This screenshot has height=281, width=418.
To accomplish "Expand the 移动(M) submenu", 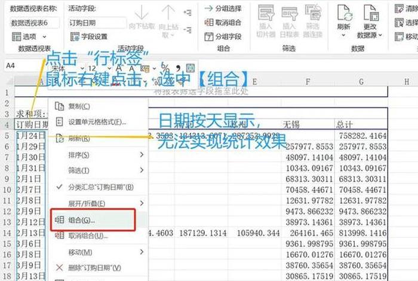I will coord(97,252).
